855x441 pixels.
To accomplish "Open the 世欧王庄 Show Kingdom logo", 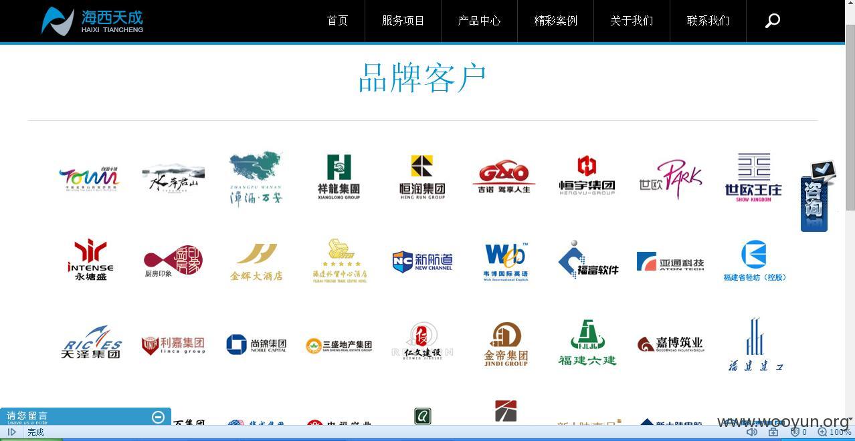I will click(753, 178).
